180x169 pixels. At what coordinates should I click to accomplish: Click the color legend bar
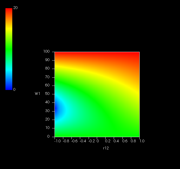pyautogui.click(x=9, y=49)
